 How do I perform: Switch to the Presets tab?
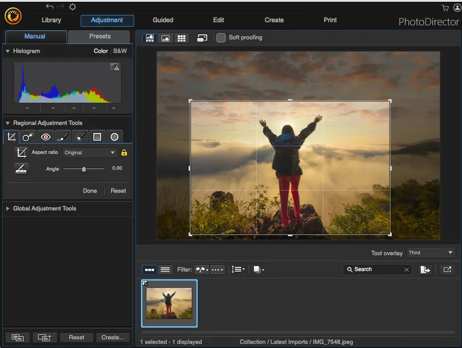99,37
